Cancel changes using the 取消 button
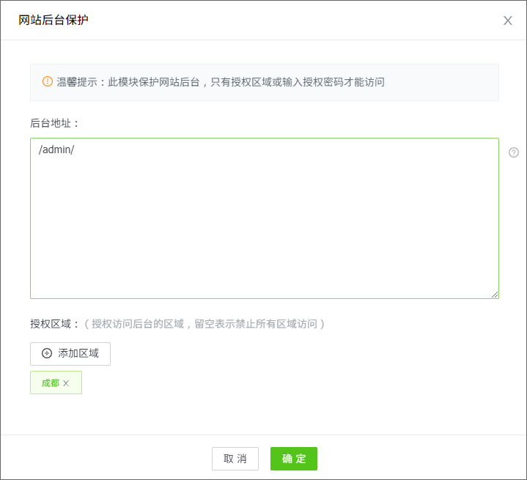This screenshot has width=527, height=480. coord(235,459)
